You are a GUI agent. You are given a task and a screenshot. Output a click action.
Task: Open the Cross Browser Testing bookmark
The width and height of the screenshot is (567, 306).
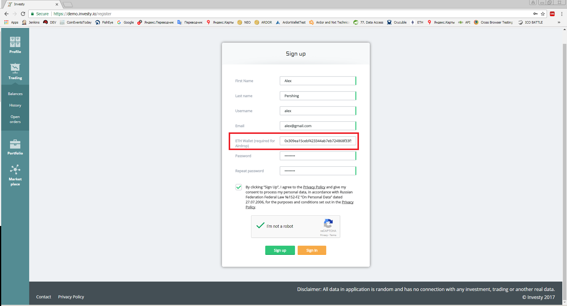tap(493, 22)
